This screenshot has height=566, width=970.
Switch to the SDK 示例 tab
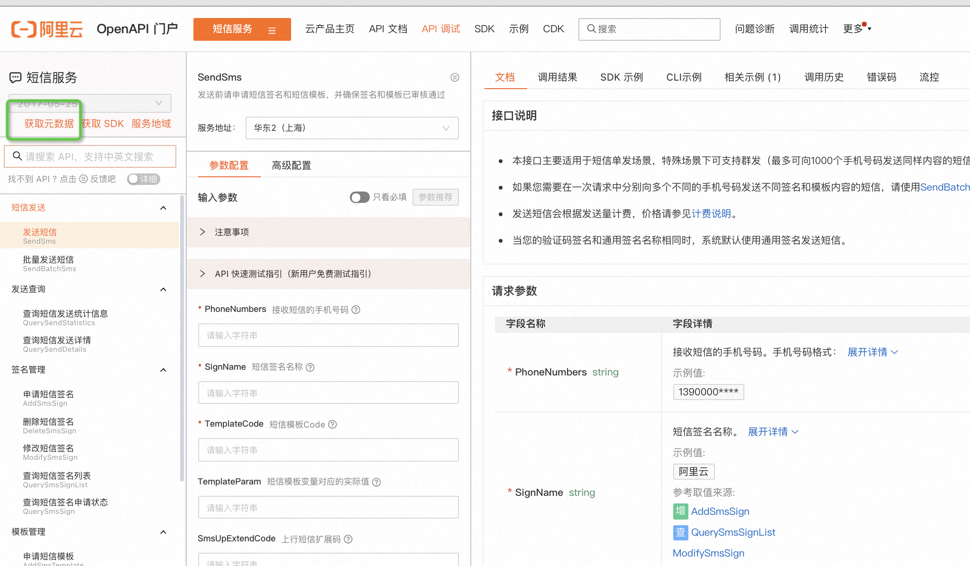[622, 77]
